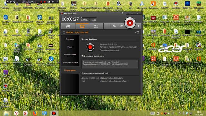This screenshot has height=116, width=206.
Task: Click camera icon on top recording bar
Action: pos(49,2)
